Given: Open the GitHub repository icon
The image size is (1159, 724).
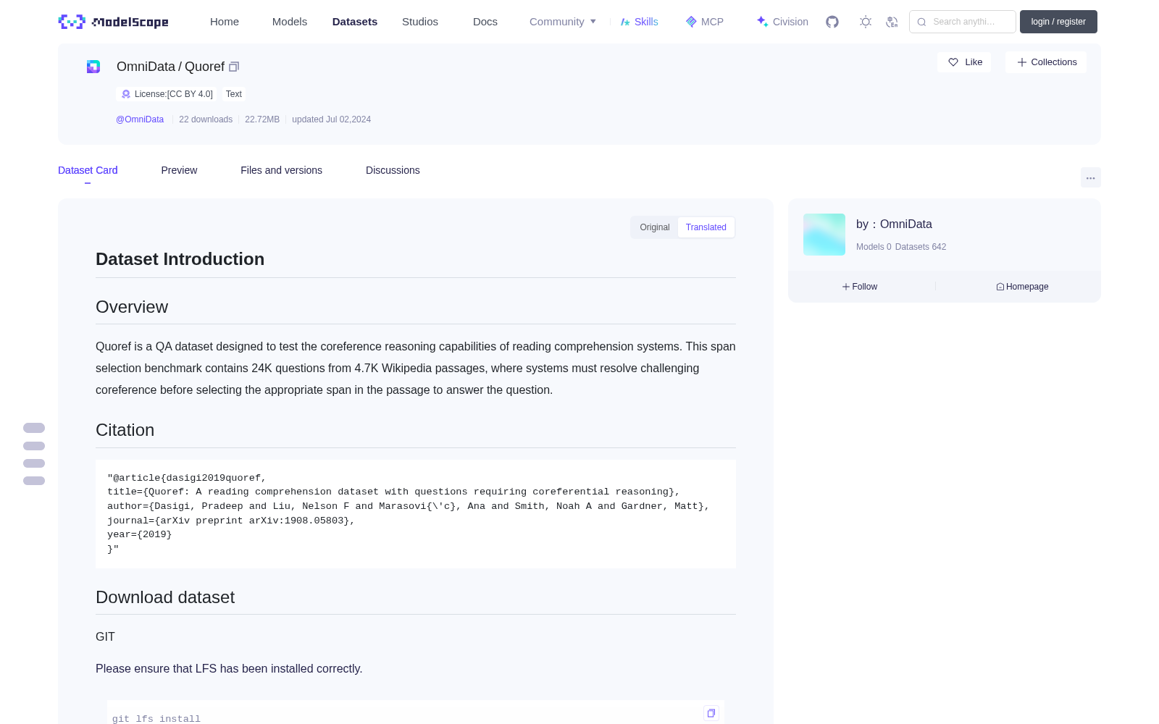Looking at the screenshot, I should (832, 22).
